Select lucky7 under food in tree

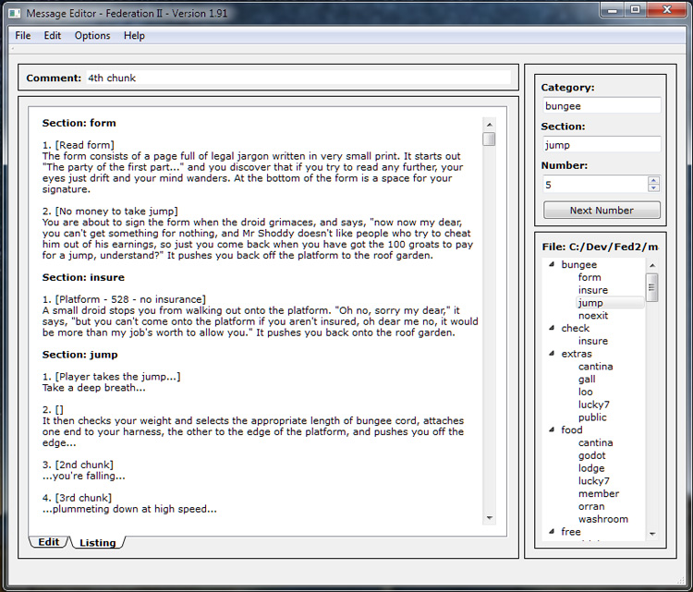(x=594, y=480)
